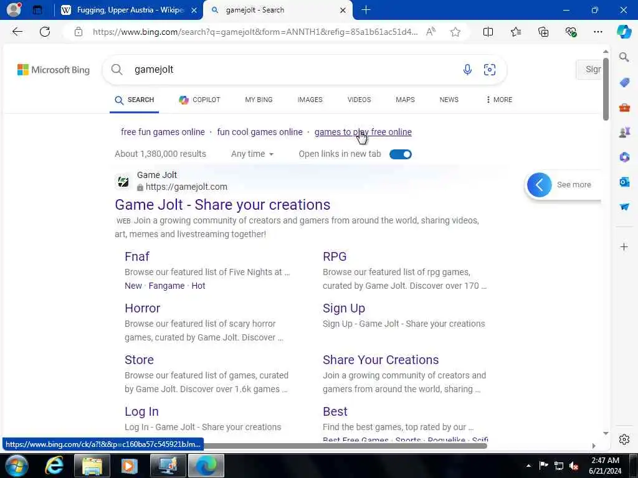Click related search games to play free online
This screenshot has width=638, height=478.
363,132
